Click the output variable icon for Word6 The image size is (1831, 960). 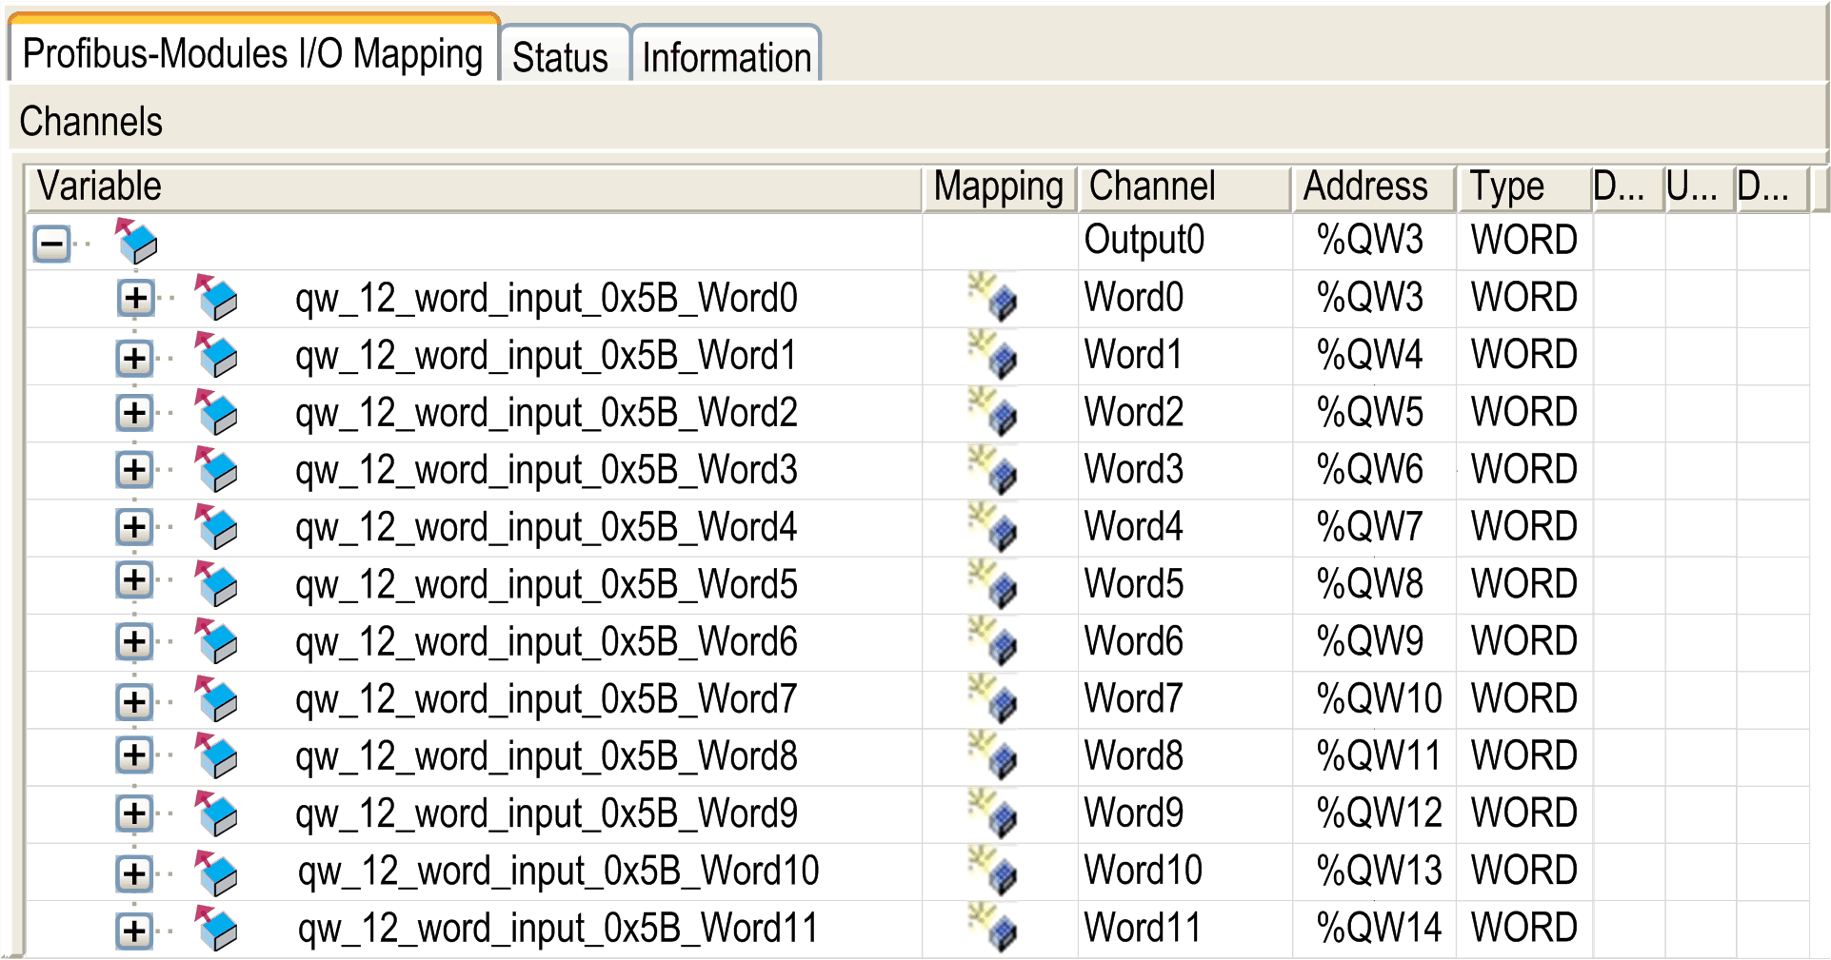(216, 641)
